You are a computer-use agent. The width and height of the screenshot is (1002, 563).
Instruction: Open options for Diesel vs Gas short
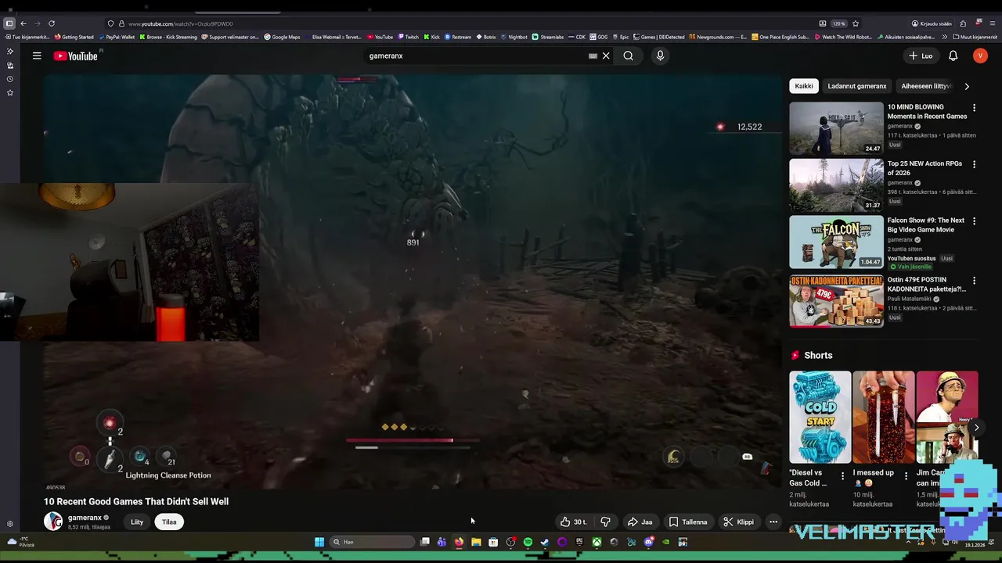point(843,475)
